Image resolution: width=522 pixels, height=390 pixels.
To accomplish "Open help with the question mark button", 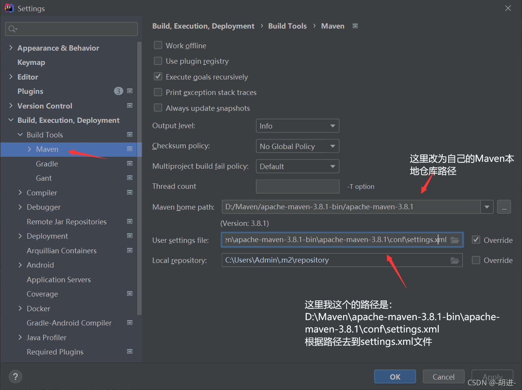I will pos(15,376).
